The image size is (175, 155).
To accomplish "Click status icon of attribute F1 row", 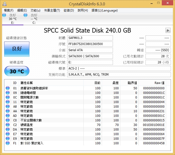I will (x=8, y=143).
